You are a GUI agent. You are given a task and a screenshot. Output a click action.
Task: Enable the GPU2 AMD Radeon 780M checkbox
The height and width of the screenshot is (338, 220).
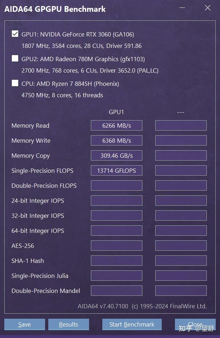coord(15,58)
